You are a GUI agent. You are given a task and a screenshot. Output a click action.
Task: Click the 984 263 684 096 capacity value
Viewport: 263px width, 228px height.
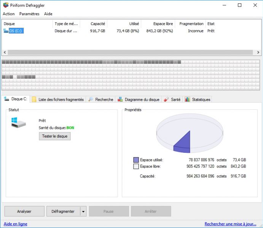pos(201,176)
